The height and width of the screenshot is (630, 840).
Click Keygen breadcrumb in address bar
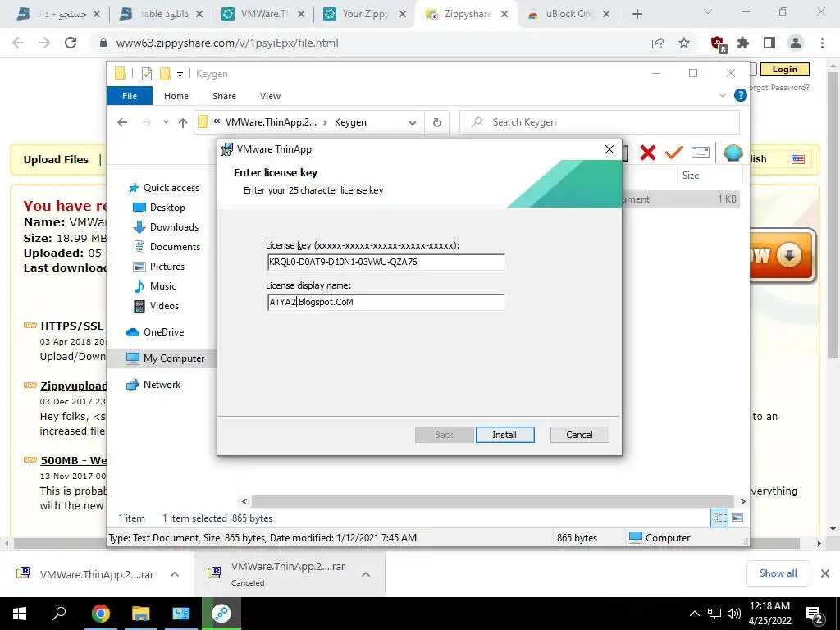pos(350,122)
